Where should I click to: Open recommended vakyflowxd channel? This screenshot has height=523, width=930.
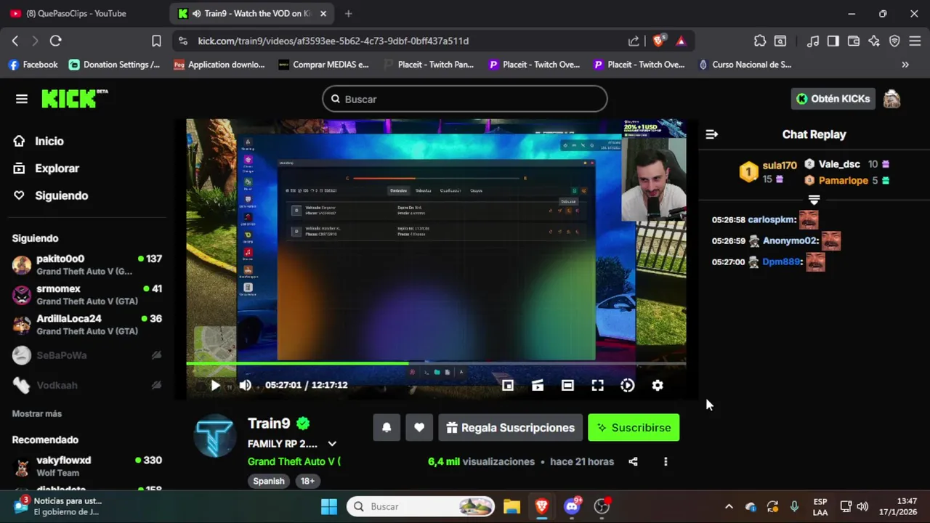click(x=87, y=466)
